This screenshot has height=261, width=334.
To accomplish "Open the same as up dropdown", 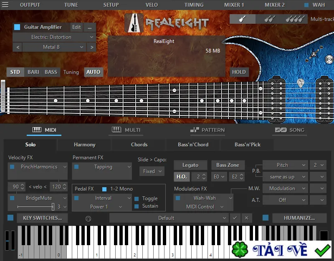I will (x=285, y=177).
